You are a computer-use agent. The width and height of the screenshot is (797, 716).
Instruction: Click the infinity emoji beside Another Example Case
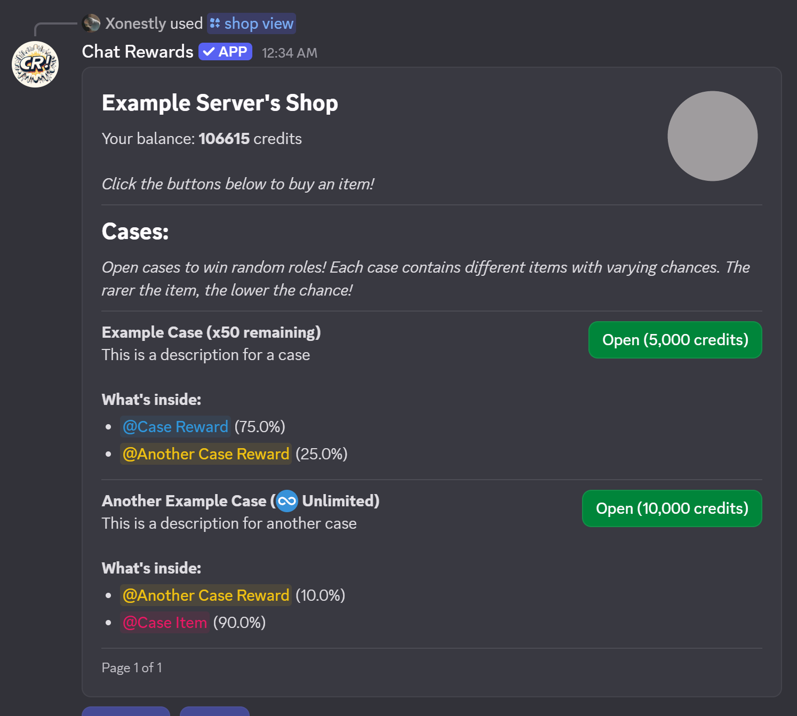coord(286,501)
